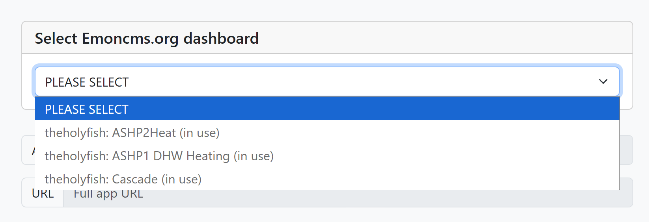The height and width of the screenshot is (222, 649).
Task: Click the downward caret in the select box
Action: pos(603,82)
